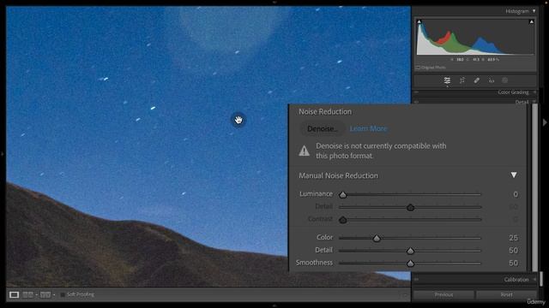Collapse the Histogram panel triangle
Screen dimensions: 549x308
(x=534, y=11)
